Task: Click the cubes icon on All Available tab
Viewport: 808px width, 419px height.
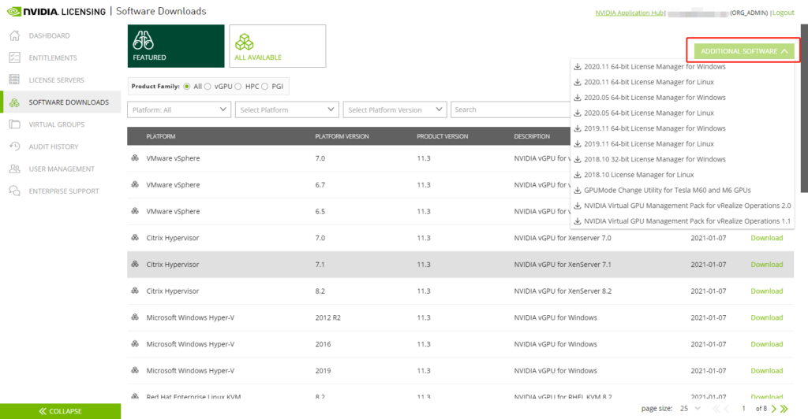Action: [x=245, y=42]
